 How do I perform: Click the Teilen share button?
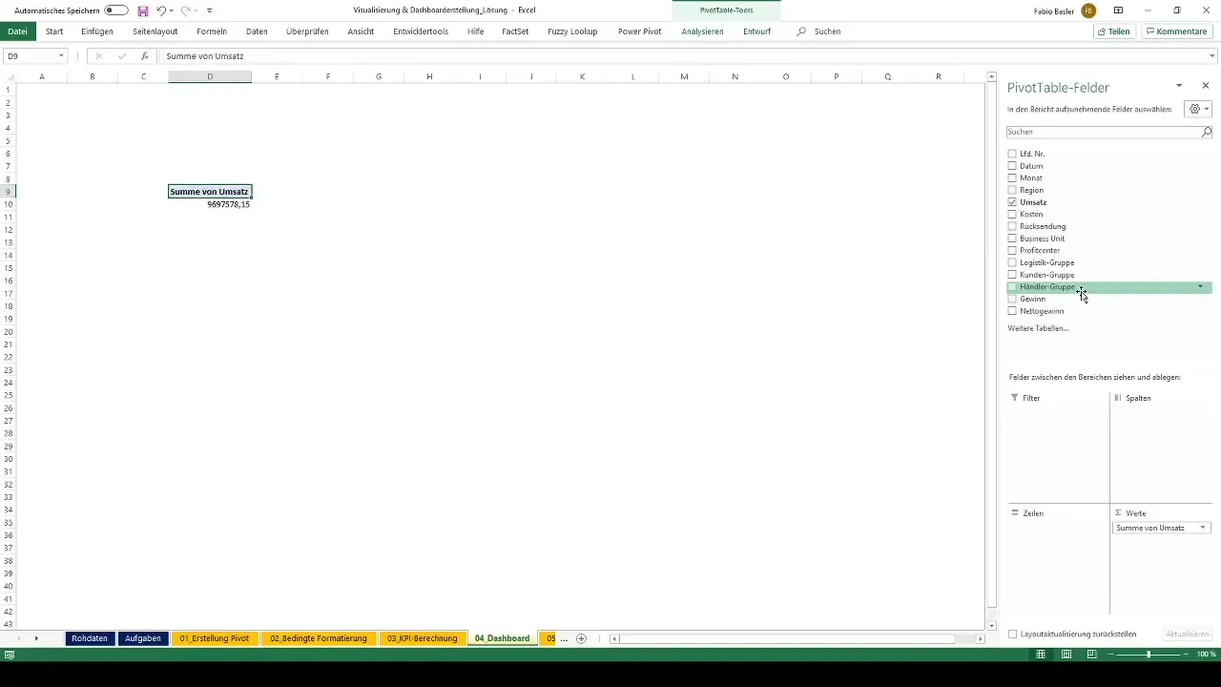click(1114, 31)
